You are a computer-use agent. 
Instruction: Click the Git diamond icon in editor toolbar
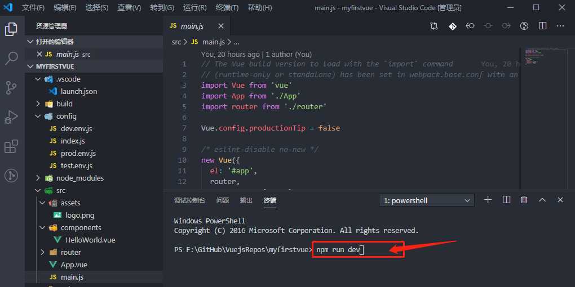(x=452, y=26)
